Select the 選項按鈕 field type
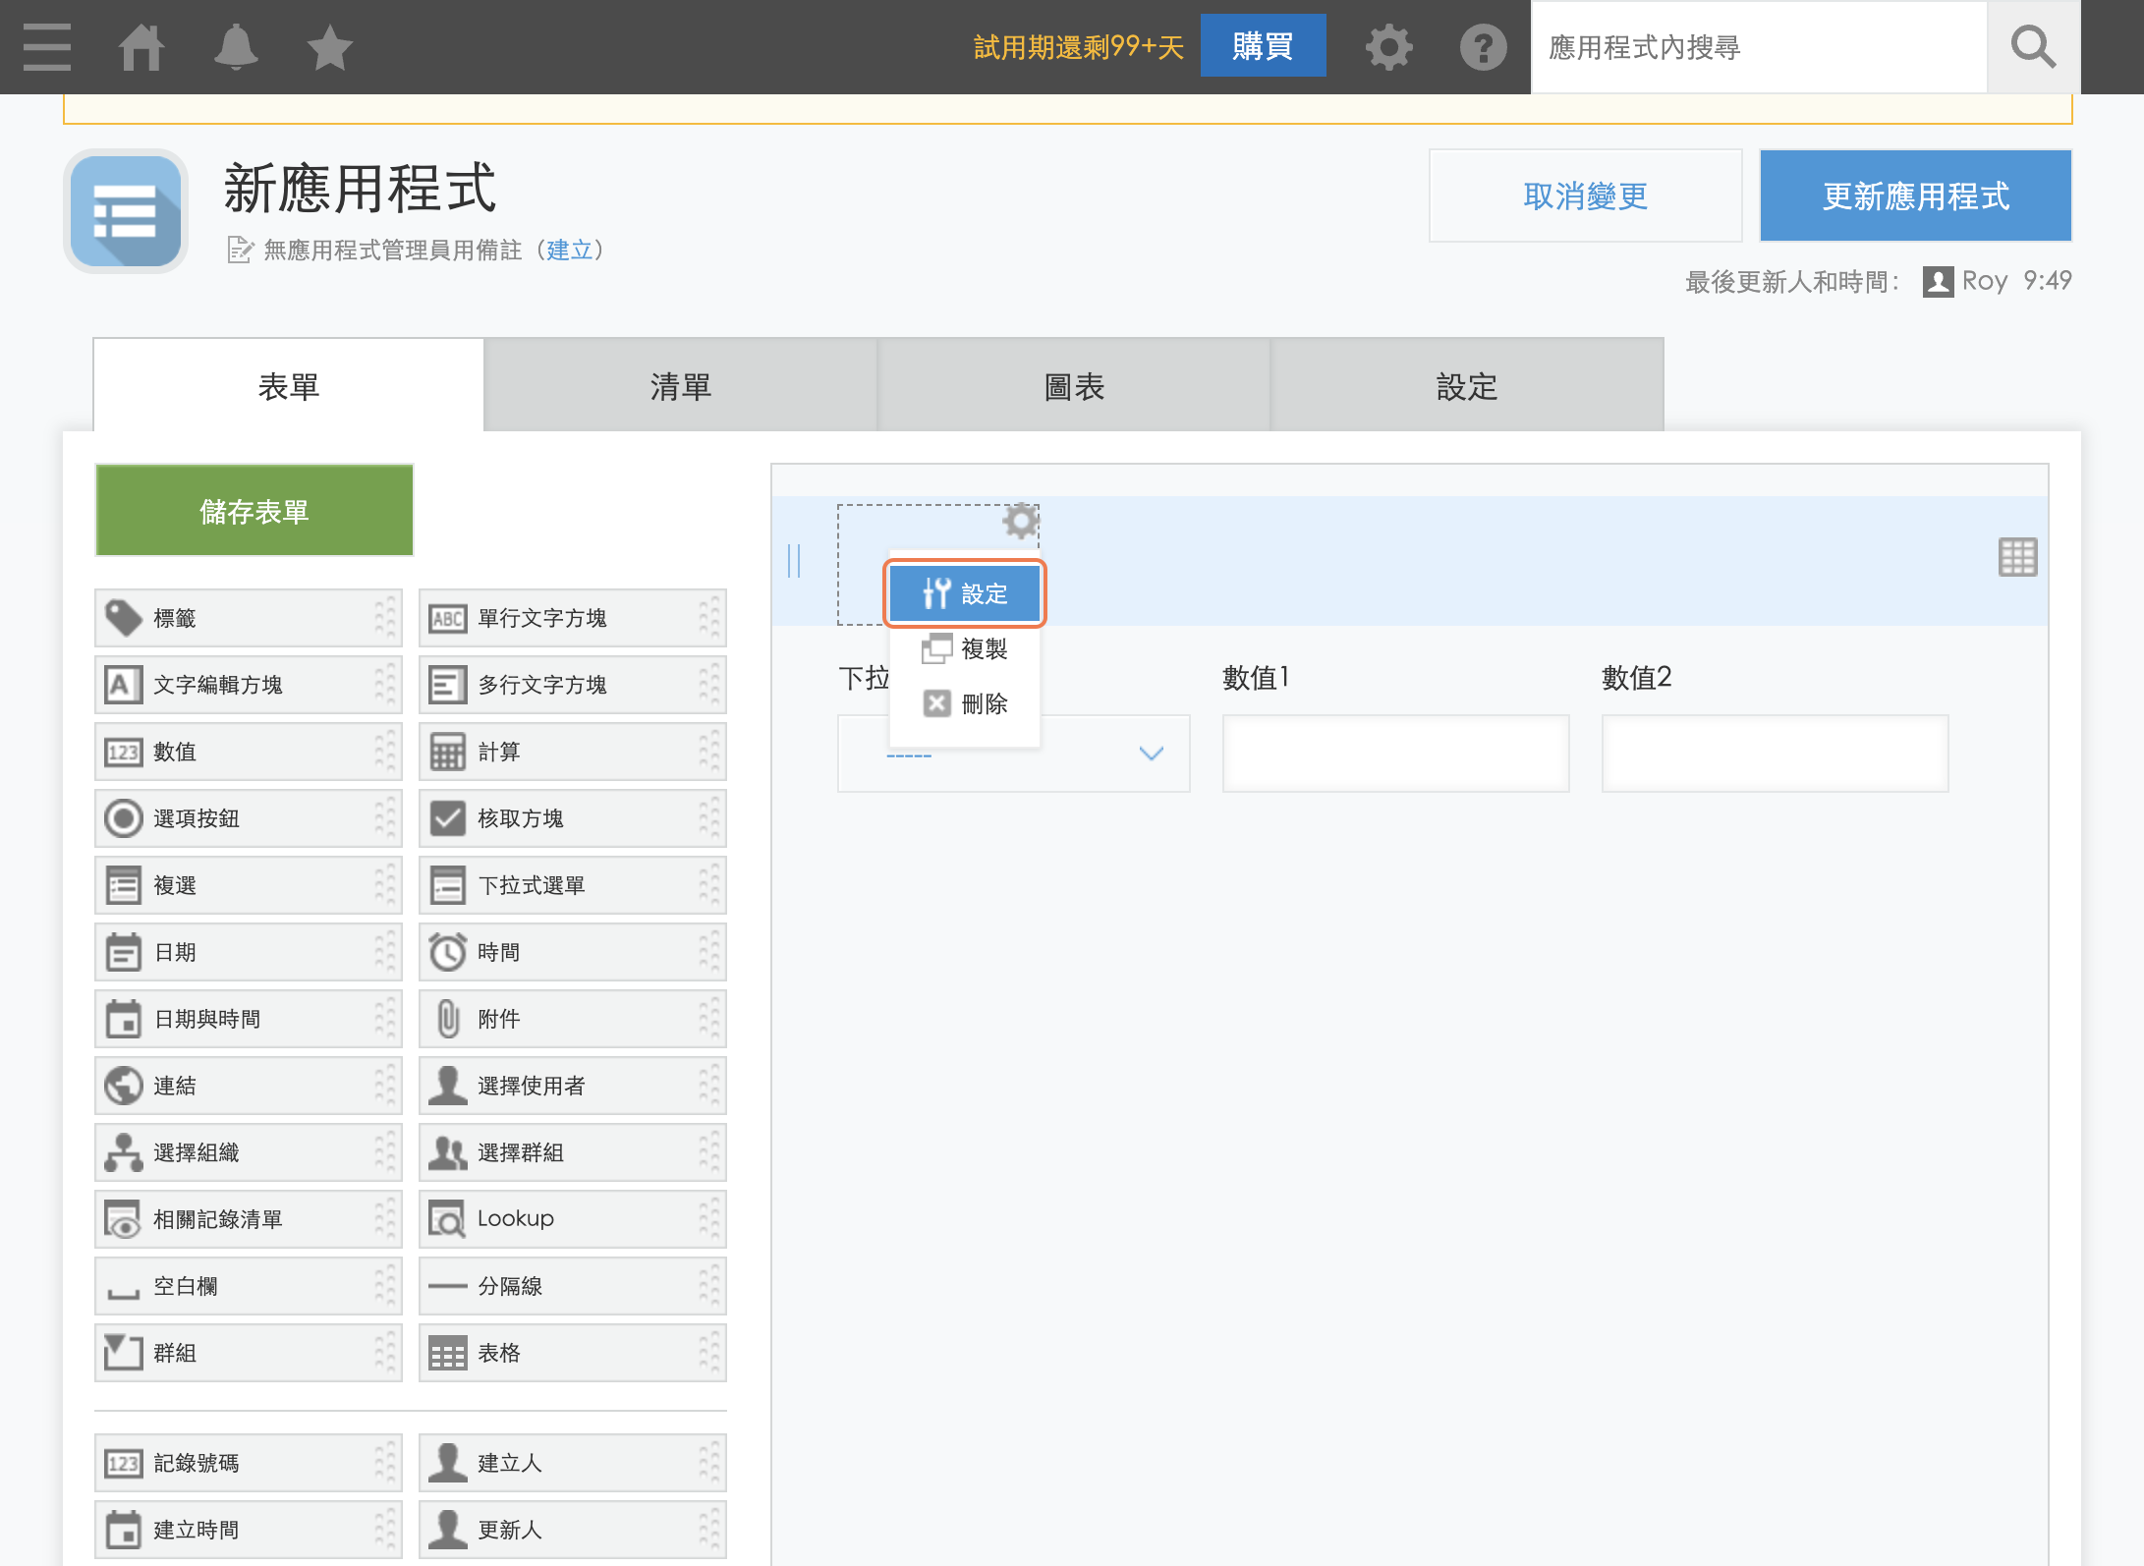The height and width of the screenshot is (1566, 2144). [249, 818]
